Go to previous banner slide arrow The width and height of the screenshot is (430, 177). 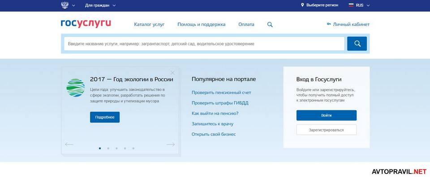click(69, 144)
